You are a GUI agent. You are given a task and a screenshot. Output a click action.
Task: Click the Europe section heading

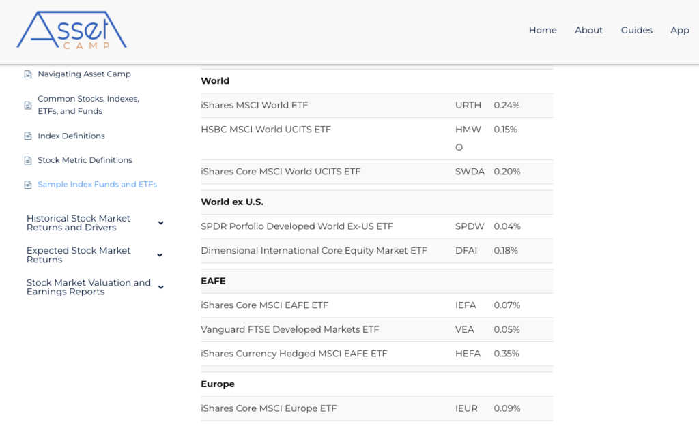point(218,384)
